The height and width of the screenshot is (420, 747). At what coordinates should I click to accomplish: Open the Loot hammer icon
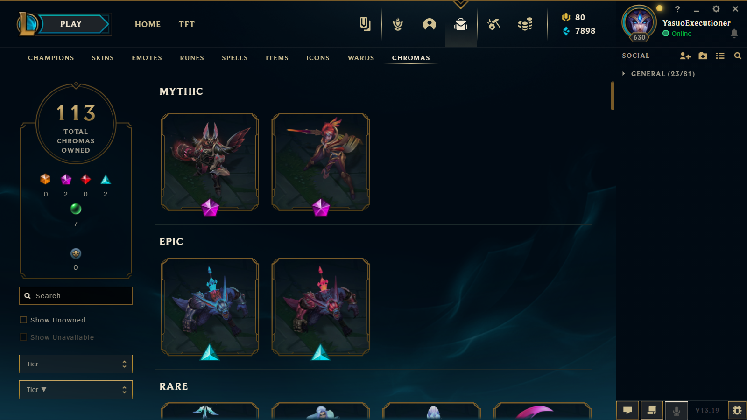point(493,24)
